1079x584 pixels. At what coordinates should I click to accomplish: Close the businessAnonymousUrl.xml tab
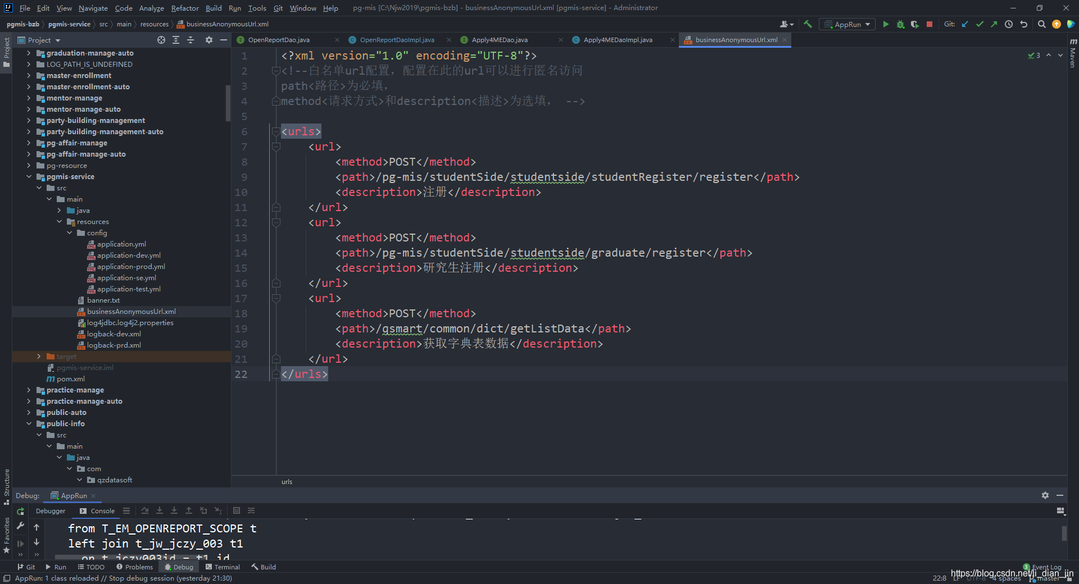[x=785, y=40]
